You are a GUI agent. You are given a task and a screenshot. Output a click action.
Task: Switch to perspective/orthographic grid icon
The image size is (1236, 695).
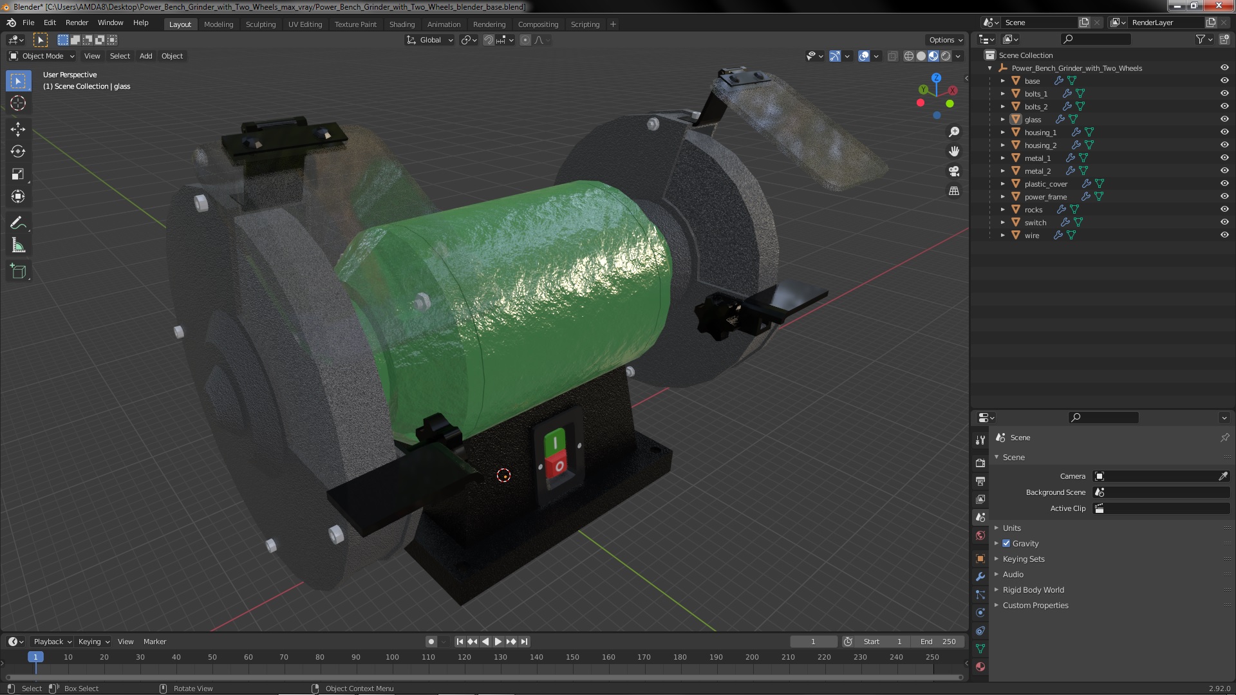tap(954, 191)
